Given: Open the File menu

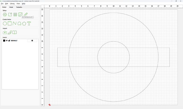Looking at the screenshot, I should click(2, 4).
